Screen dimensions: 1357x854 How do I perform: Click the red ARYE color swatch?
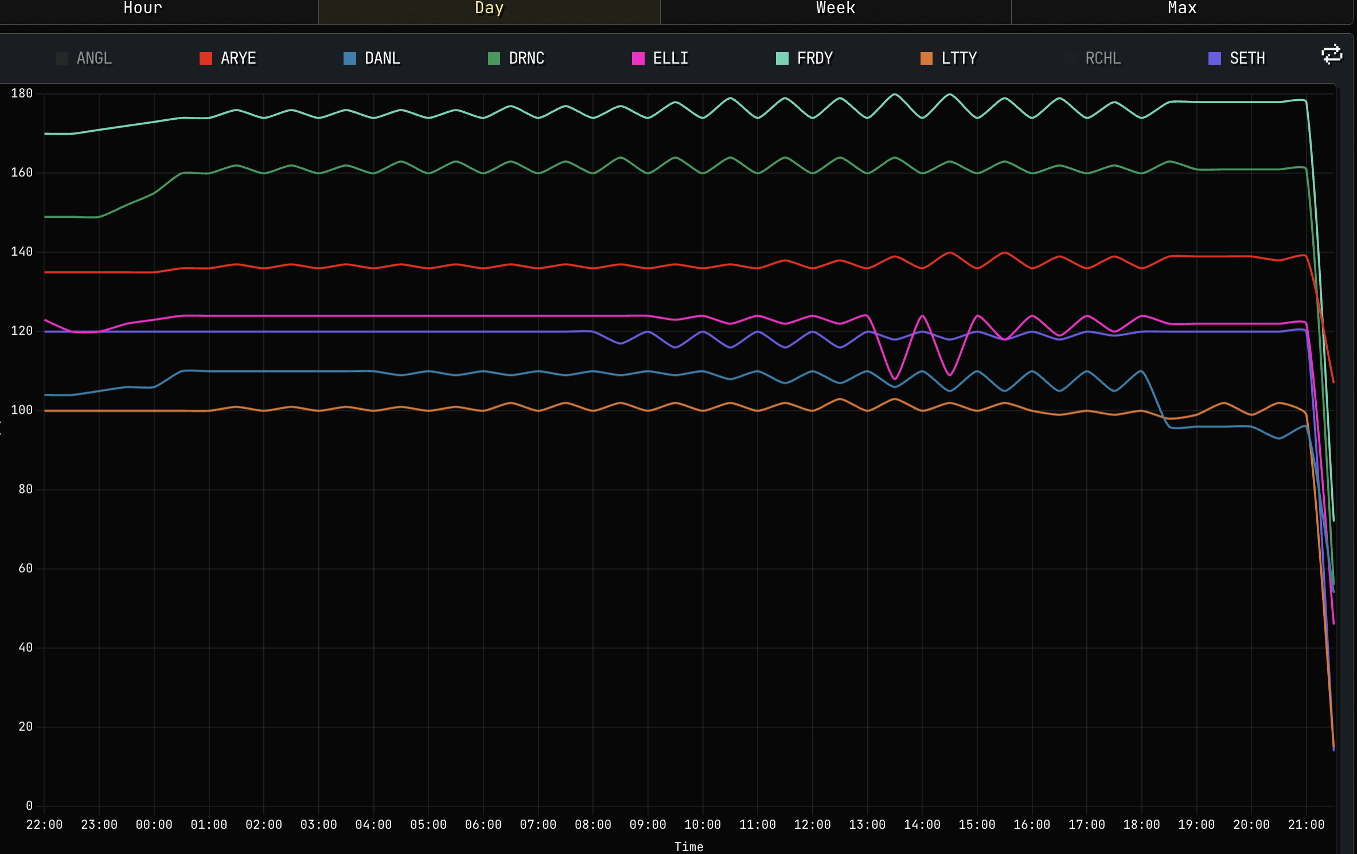click(x=206, y=58)
